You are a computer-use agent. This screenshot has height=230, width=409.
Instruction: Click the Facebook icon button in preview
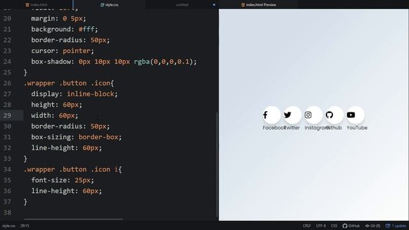tap(272, 115)
